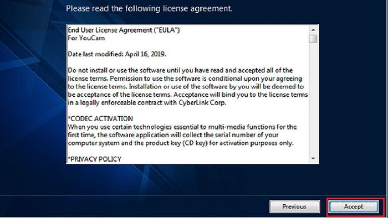Click the line starting 'to the license terms. Installation'

point(186,86)
